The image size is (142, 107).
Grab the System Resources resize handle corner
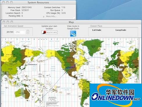click(74, 18)
